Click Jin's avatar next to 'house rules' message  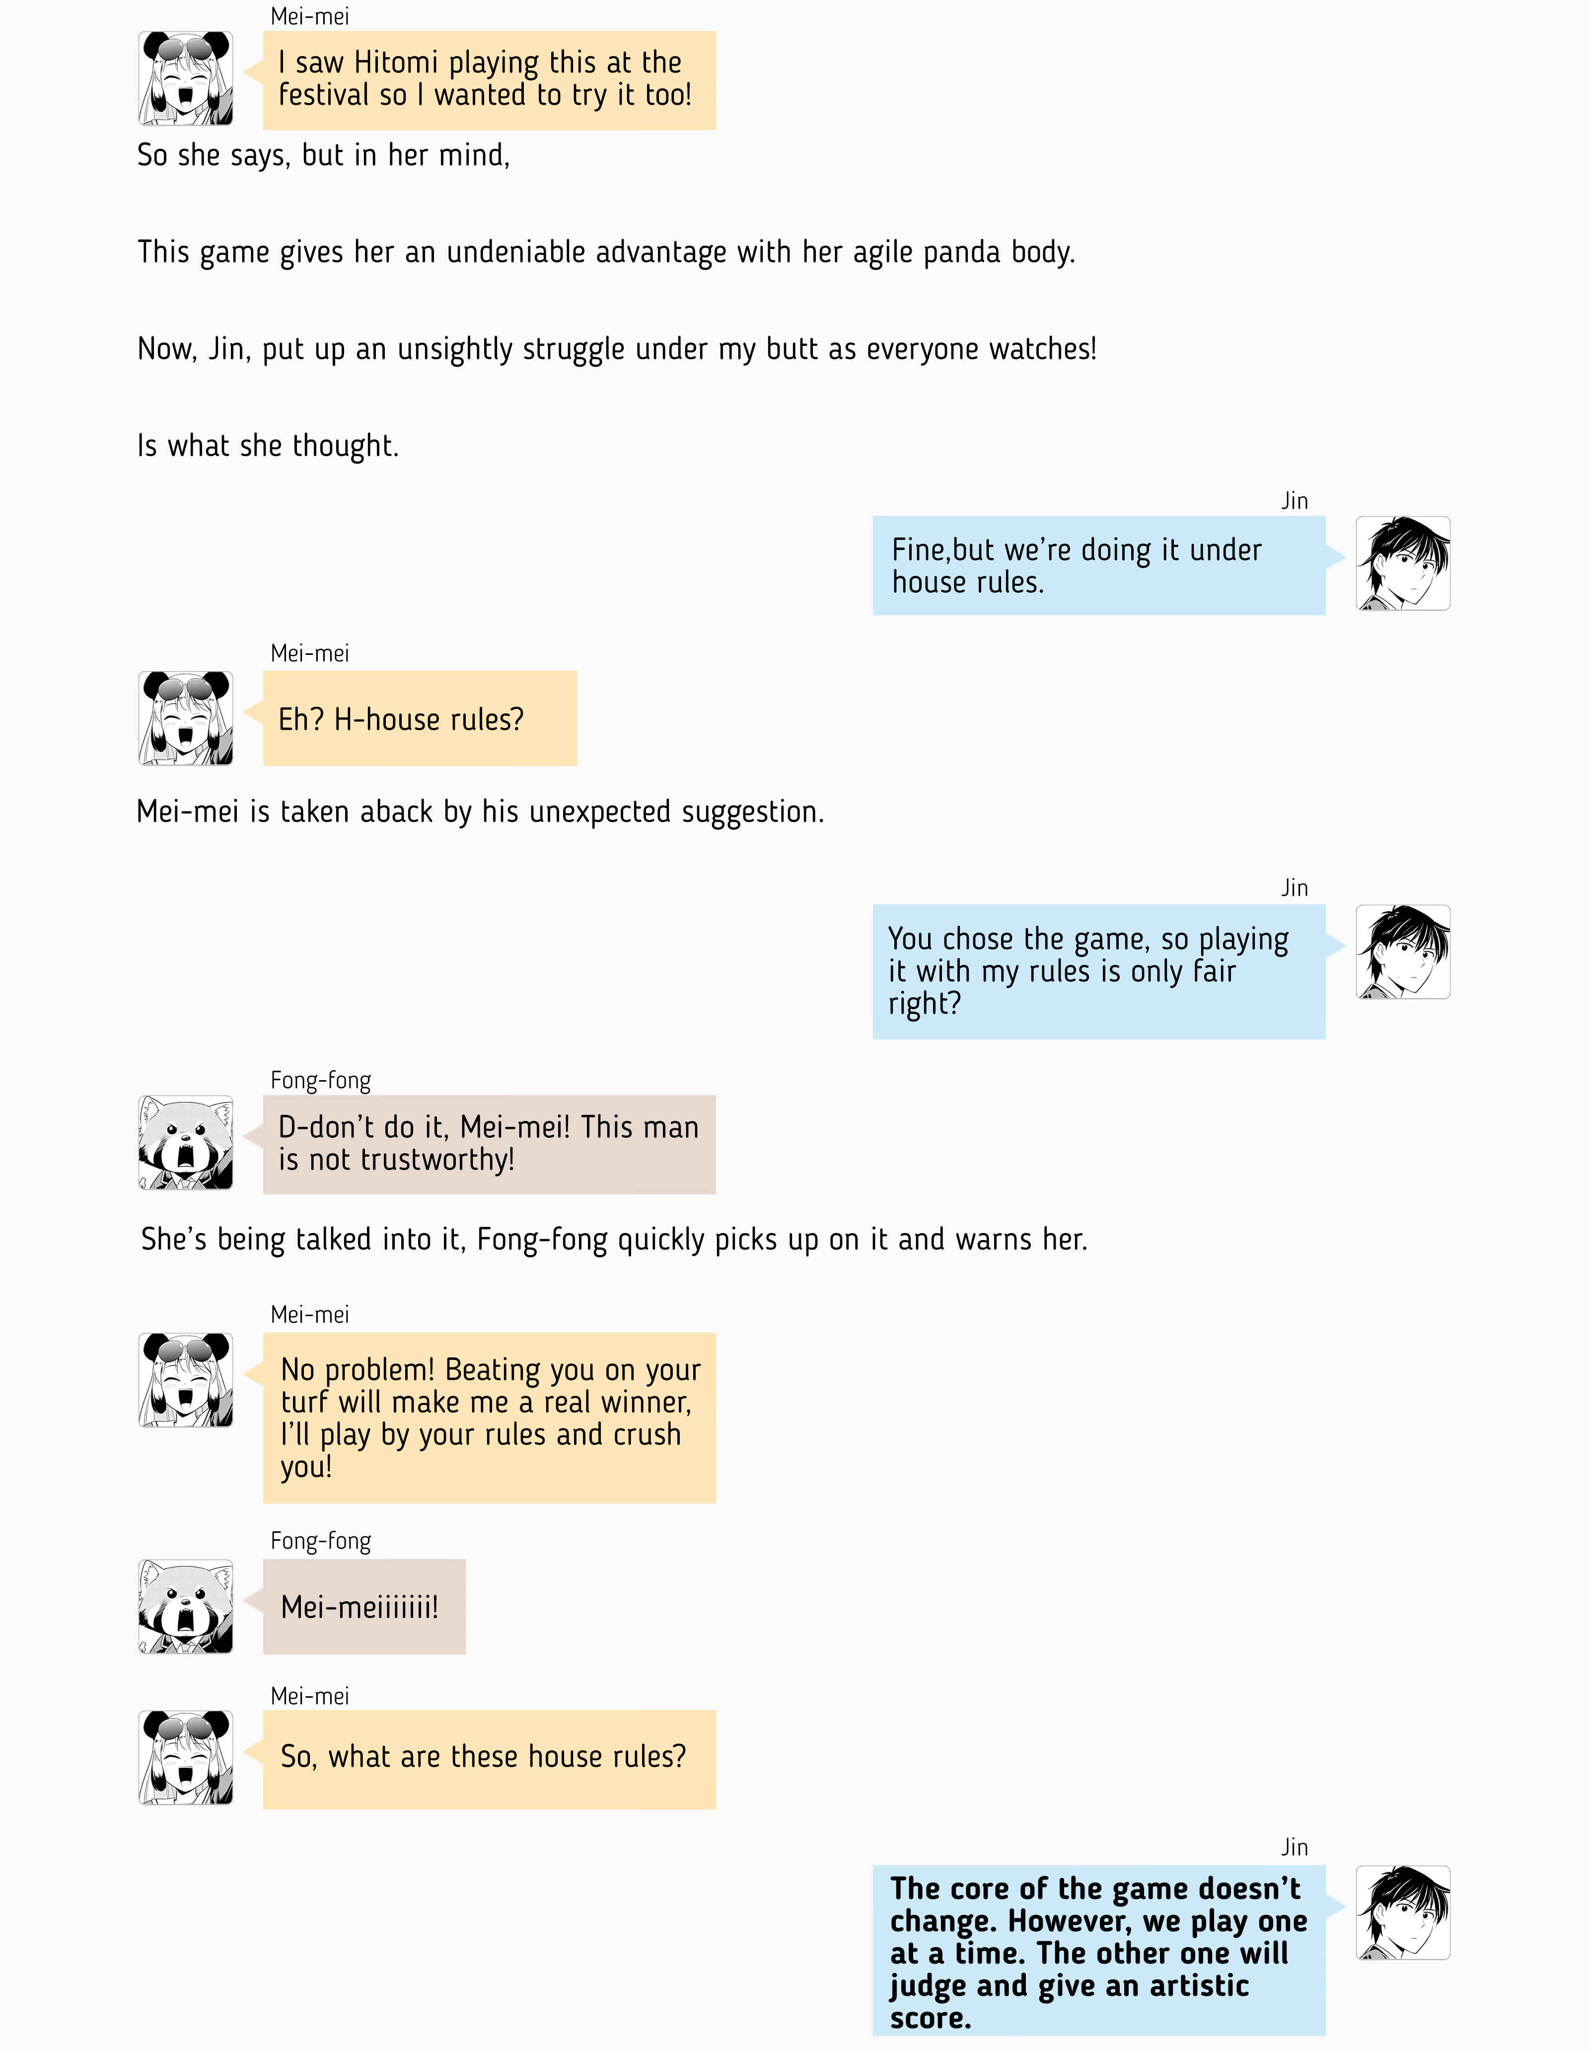click(x=1402, y=563)
